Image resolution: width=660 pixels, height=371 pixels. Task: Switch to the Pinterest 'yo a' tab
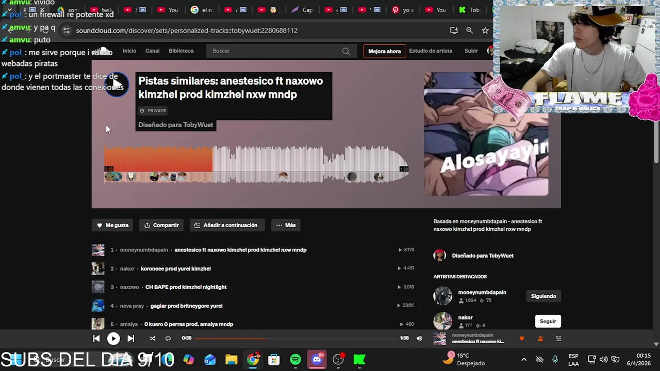404,10
